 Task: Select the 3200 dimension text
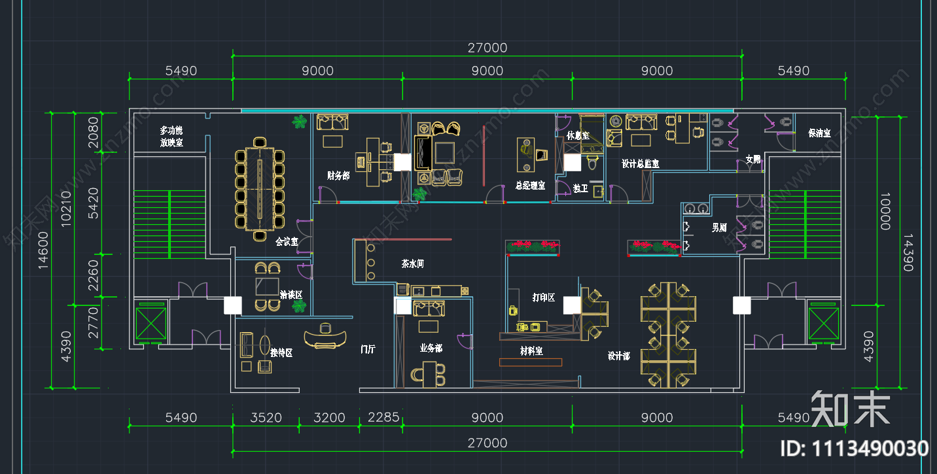tap(329, 418)
